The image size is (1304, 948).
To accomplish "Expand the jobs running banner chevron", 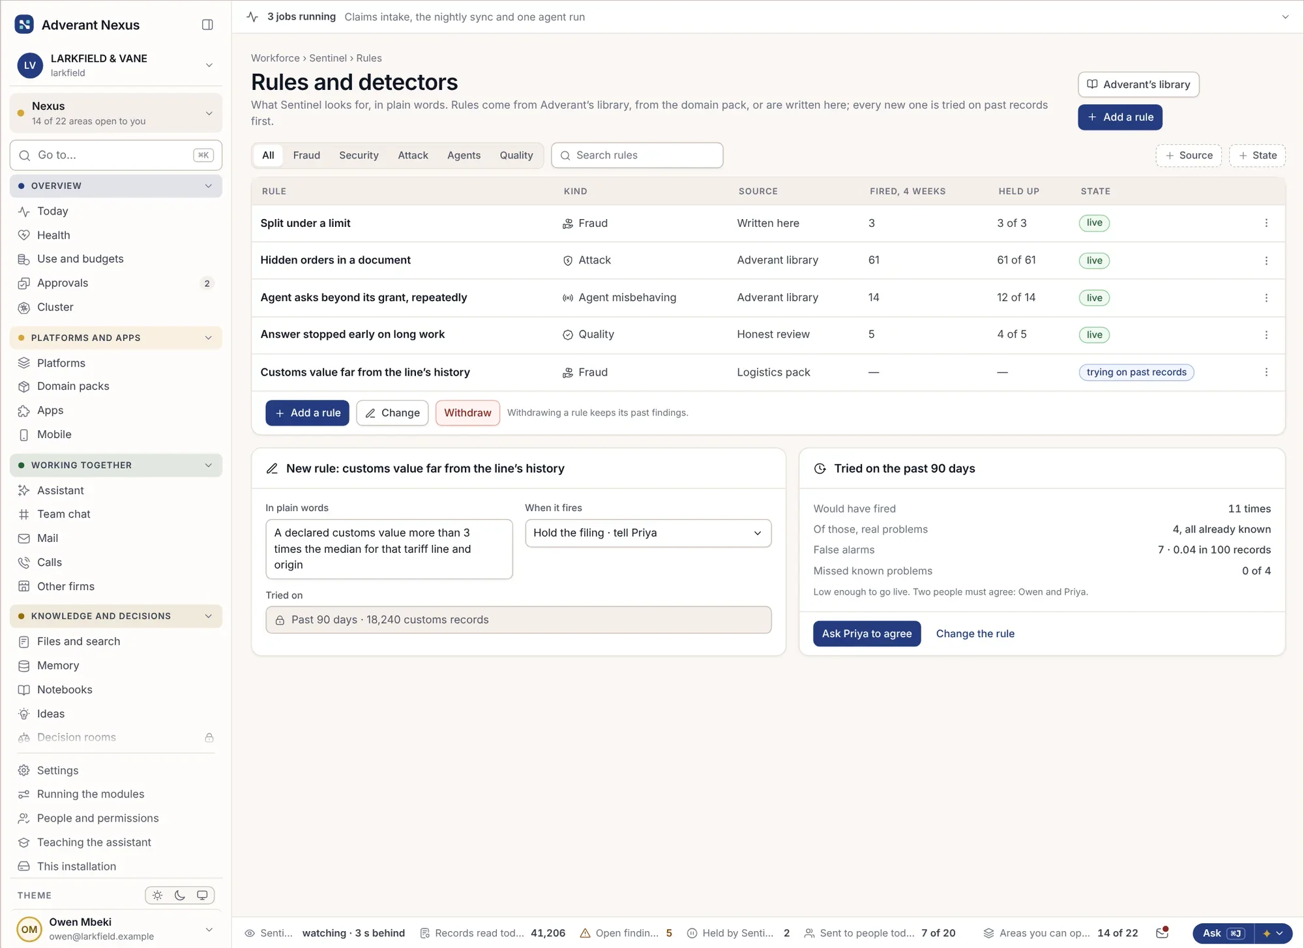I will (x=1285, y=17).
